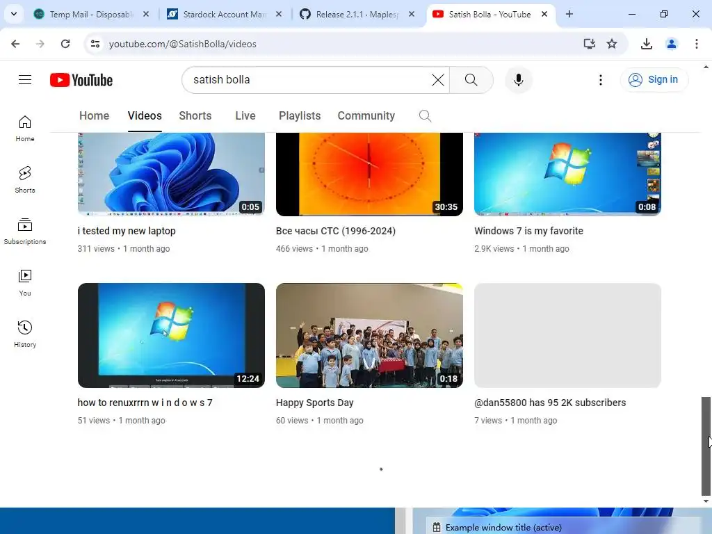This screenshot has height=534, width=712.
Task: Open YouTube settings three-dot menu
Action: [600, 80]
